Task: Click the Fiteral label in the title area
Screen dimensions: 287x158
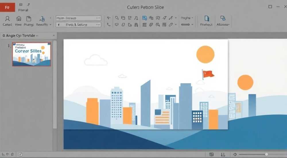Action: [23, 10]
